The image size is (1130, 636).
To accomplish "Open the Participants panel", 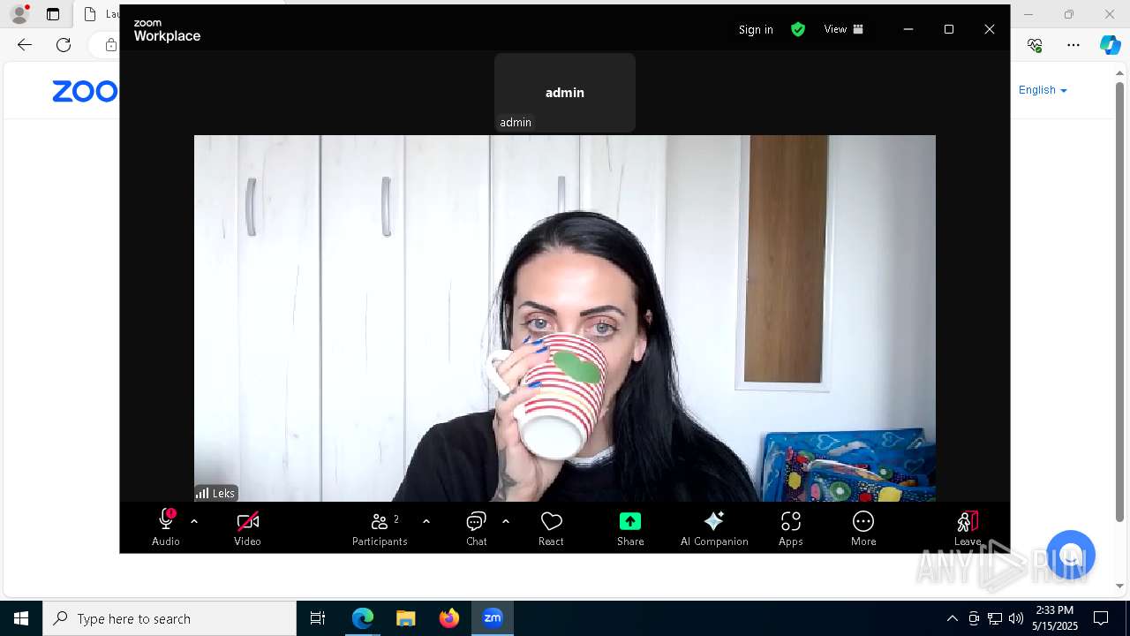I will pyautogui.click(x=380, y=528).
